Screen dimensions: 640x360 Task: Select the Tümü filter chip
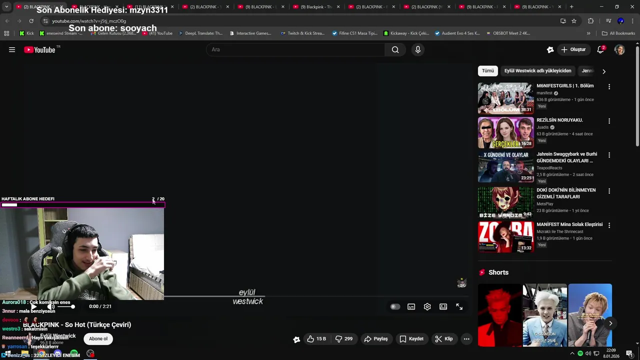coord(488,71)
